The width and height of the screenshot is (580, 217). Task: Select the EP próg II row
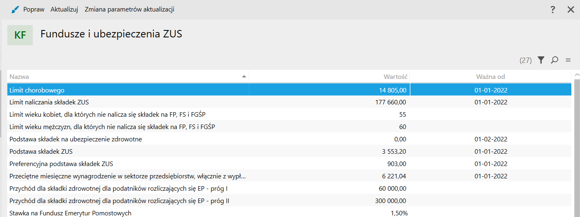pyautogui.click(x=289, y=201)
